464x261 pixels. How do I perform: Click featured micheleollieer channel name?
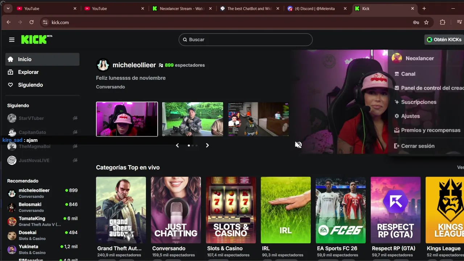134,65
